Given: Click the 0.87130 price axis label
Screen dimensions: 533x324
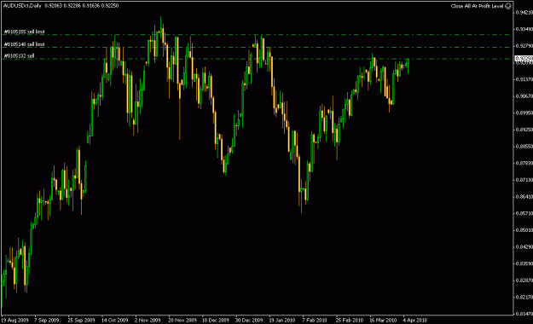Looking at the screenshot, I should pyautogui.click(x=524, y=180).
